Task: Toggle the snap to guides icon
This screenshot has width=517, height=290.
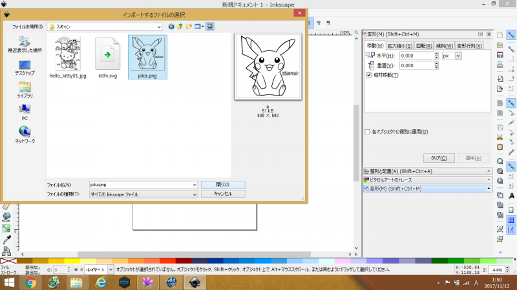Action: point(511,230)
